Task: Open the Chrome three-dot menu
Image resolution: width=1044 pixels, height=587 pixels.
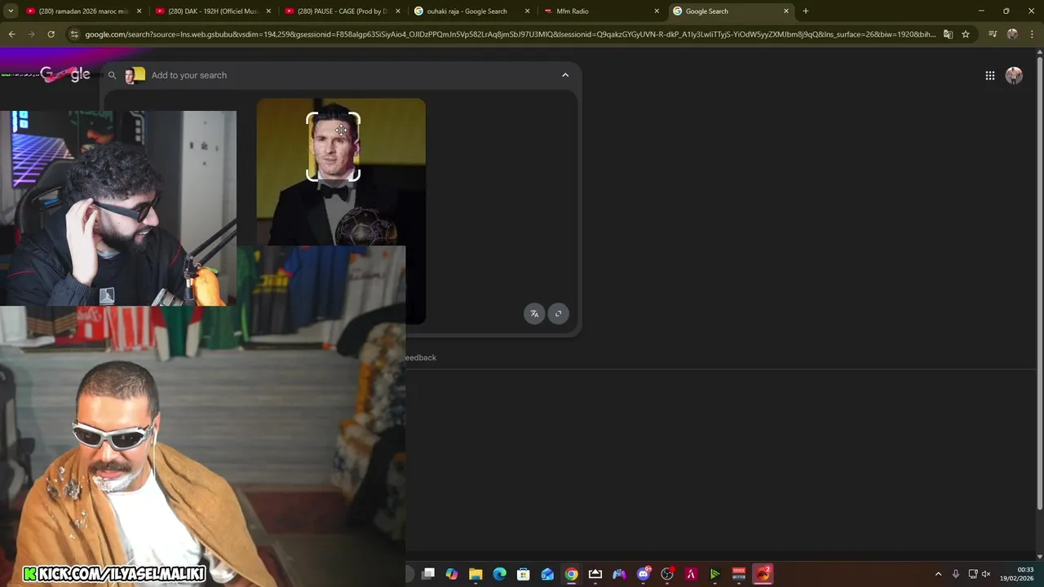Action: click(1032, 34)
